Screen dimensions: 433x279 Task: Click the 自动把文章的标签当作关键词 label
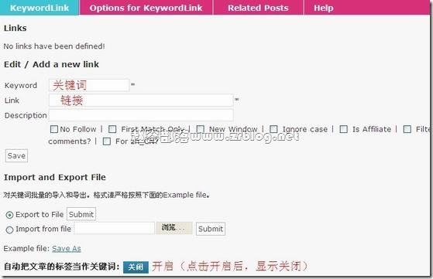62,267
